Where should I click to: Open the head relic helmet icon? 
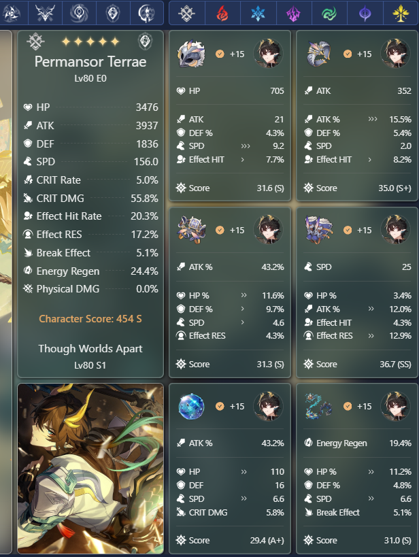coord(192,54)
